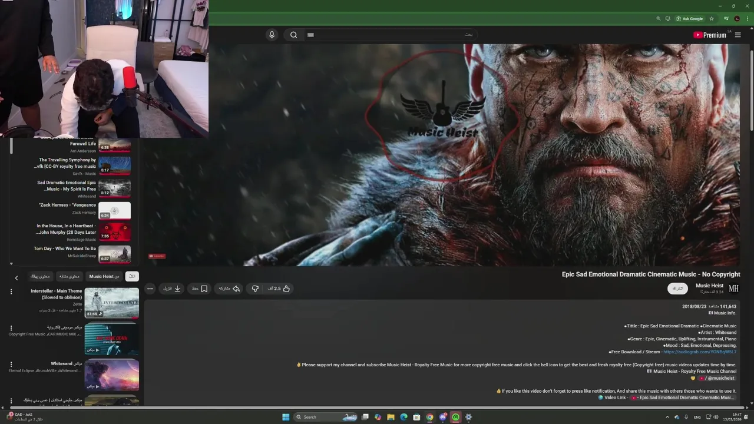This screenshot has width=754, height=424.
Task: Open the YouTube hamburger guide menu
Action: coord(738,35)
